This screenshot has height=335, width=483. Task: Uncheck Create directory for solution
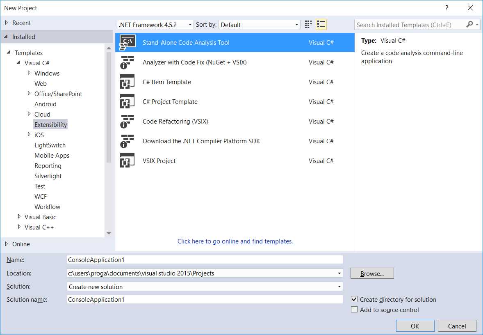point(354,299)
